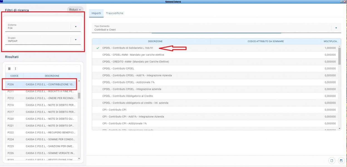This screenshot has height=167, width=347.
Task: Select row Contributo CPI - Addizionale 1%
Action: click(215, 123)
